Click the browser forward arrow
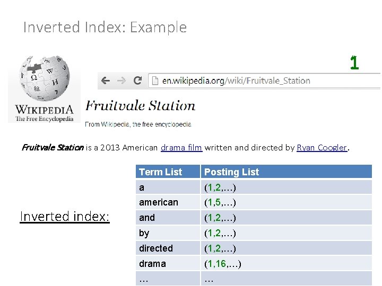The image size is (382, 286). (121, 81)
